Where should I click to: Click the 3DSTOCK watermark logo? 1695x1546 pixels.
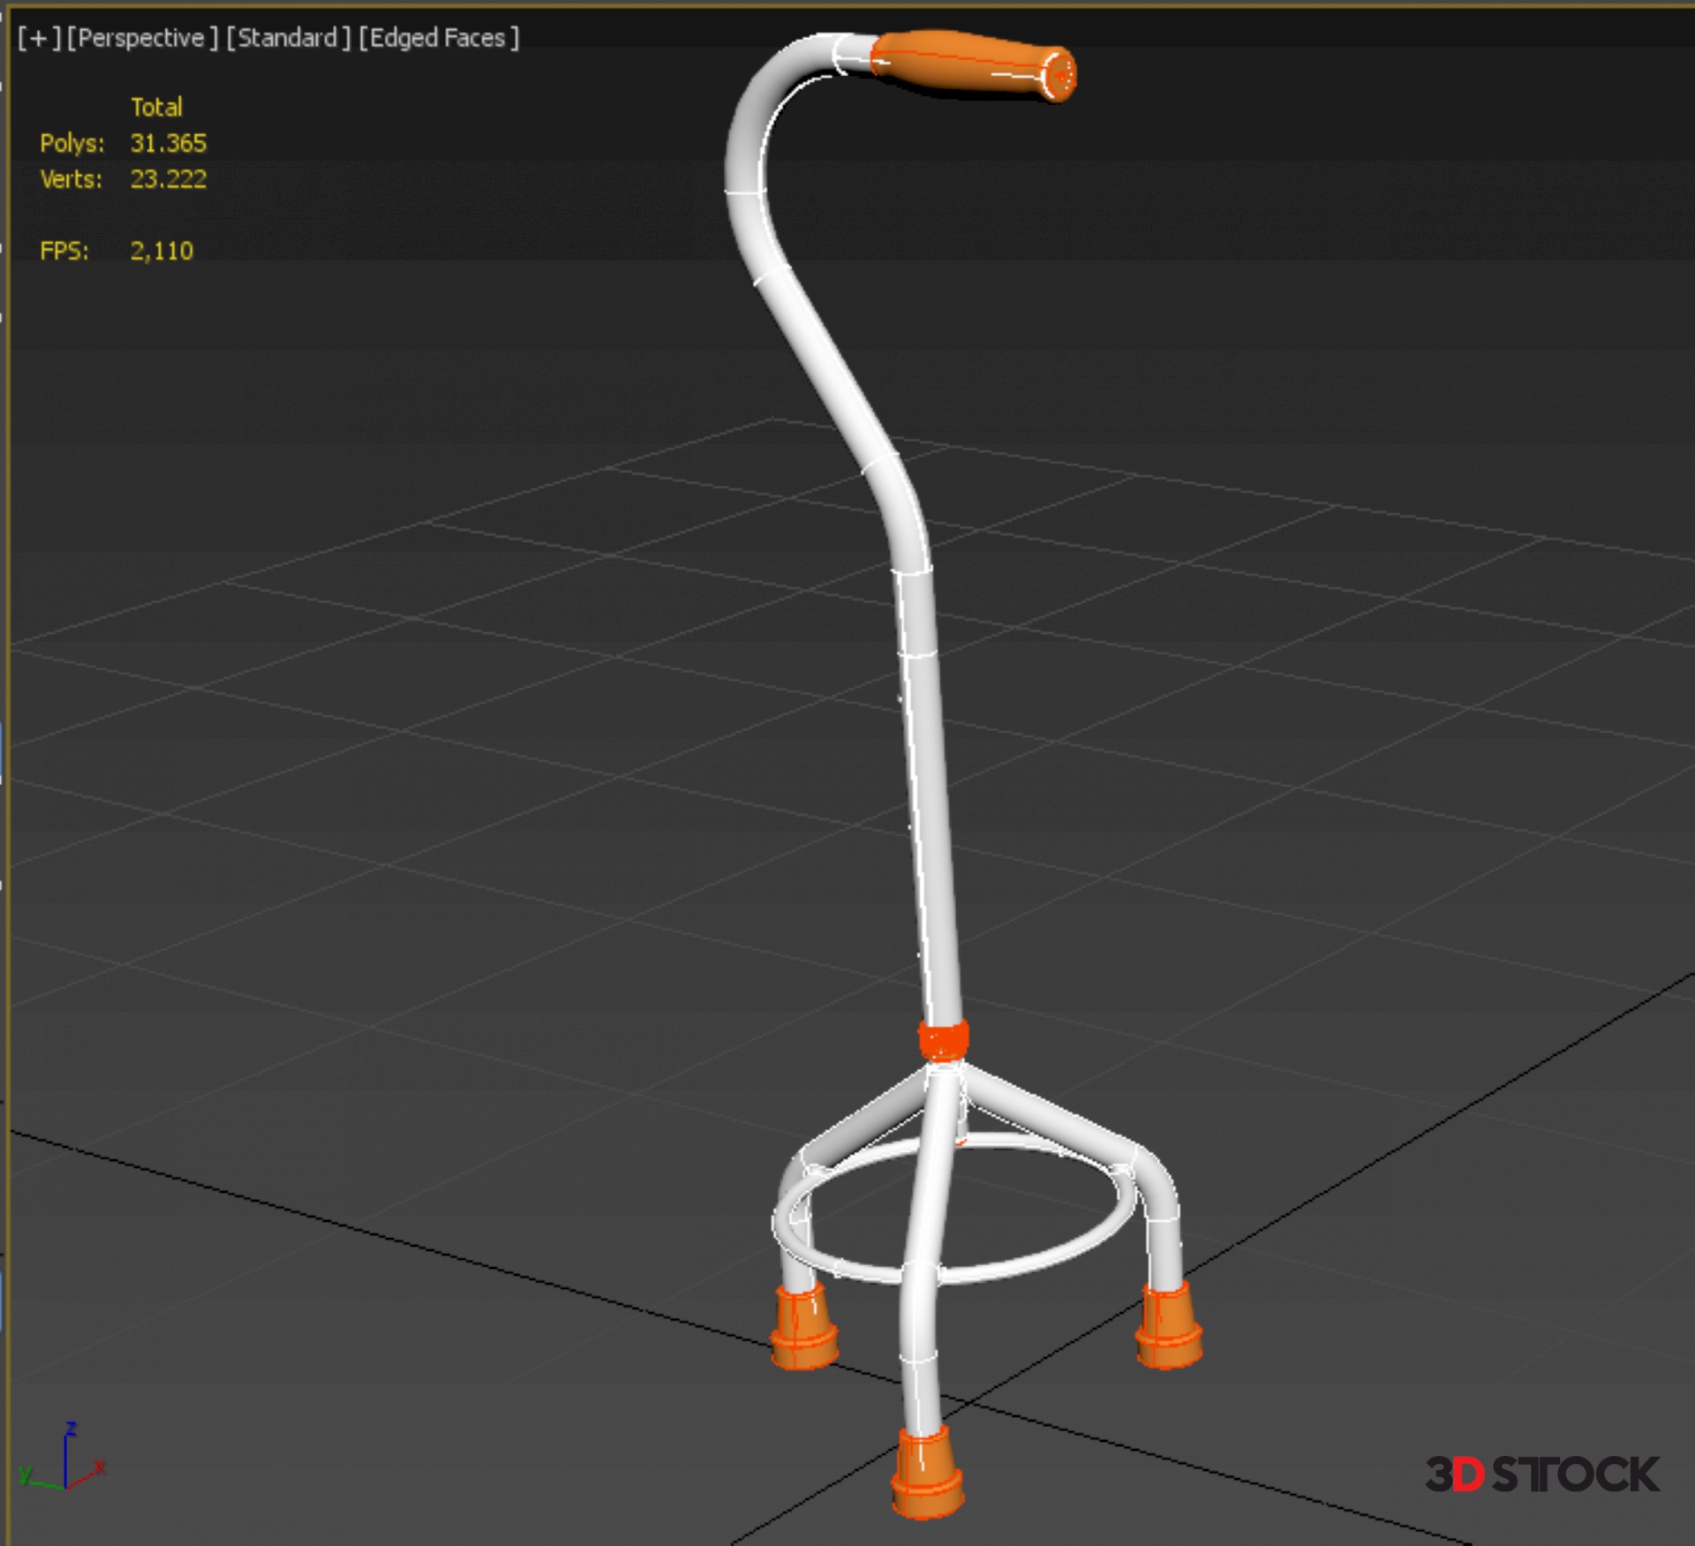click(1542, 1474)
